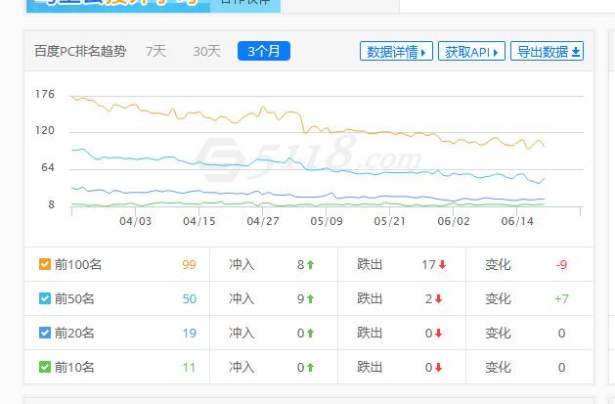Uncheck the 前10名 green checkbox
Viewport: 615px width, 404px height.
click(45, 367)
